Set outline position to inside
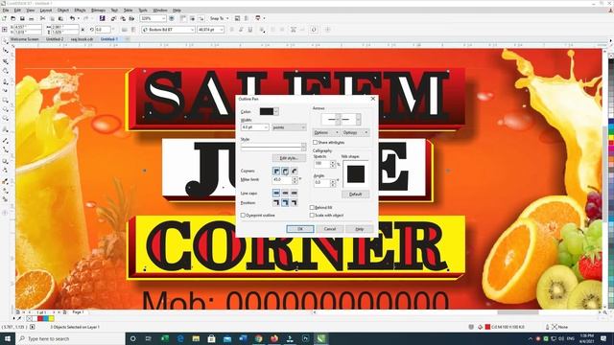The width and height of the screenshot is (614, 345). tap(294, 202)
